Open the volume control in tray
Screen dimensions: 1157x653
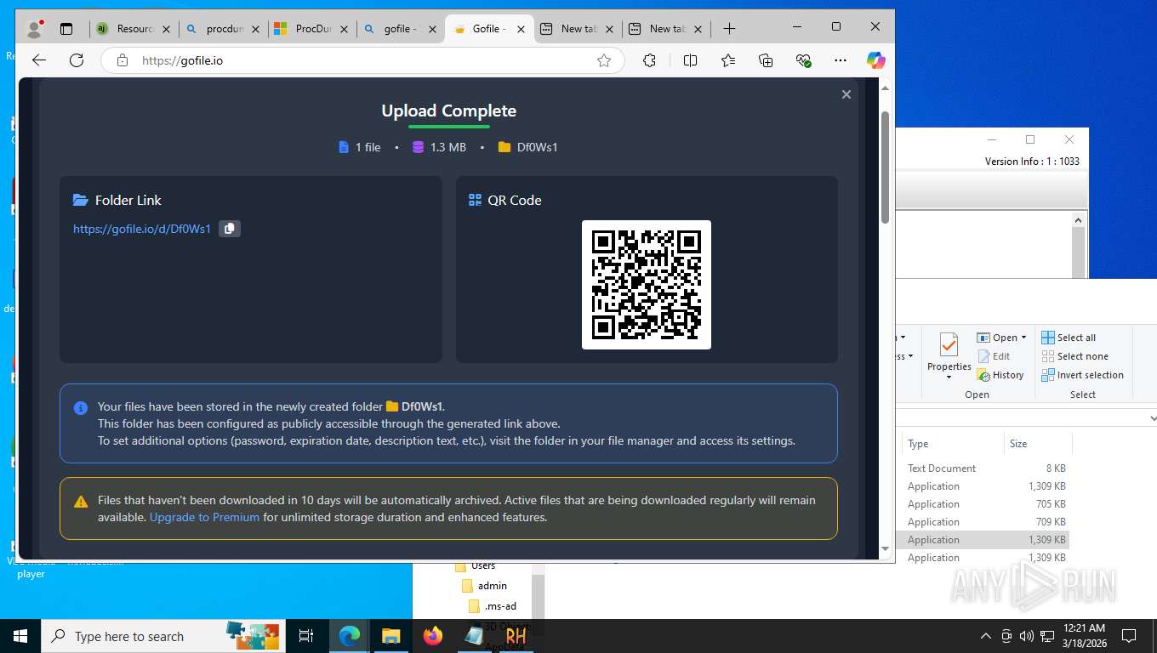pyautogui.click(x=1026, y=636)
